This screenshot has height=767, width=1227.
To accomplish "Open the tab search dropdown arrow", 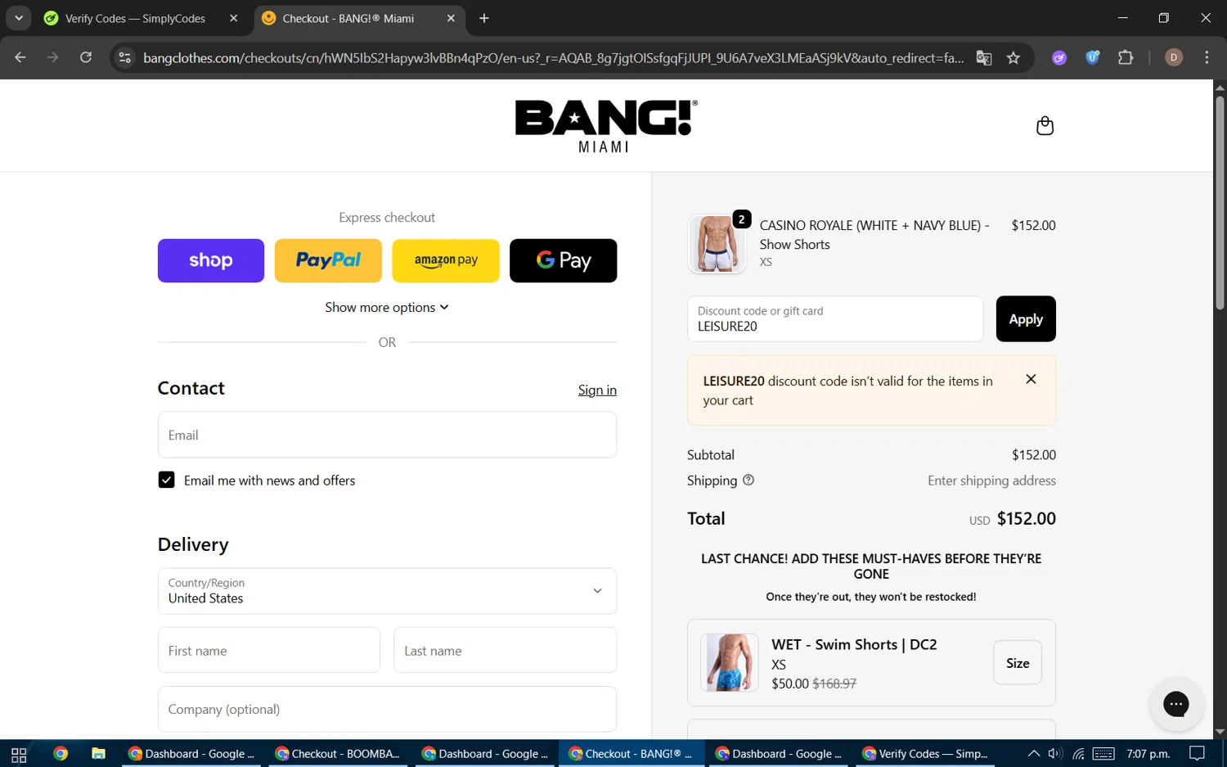I will click(18, 18).
